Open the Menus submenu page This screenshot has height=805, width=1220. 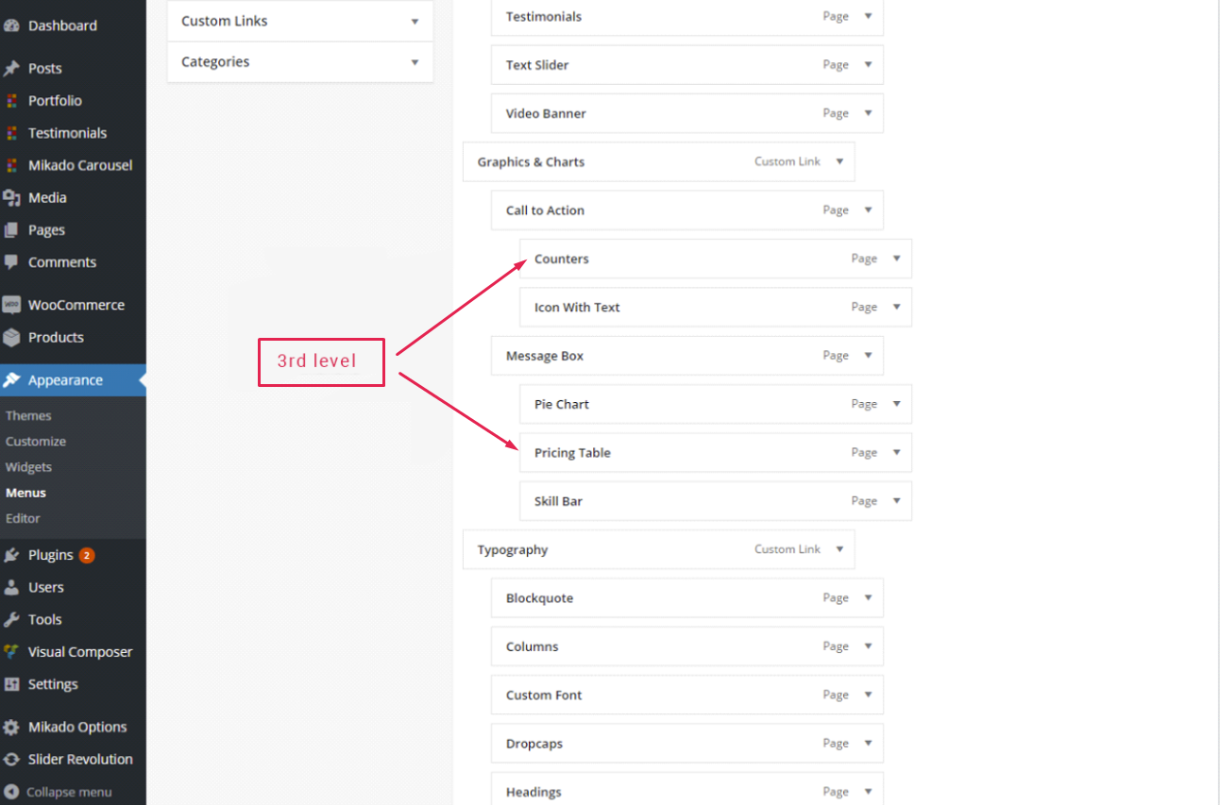click(25, 493)
